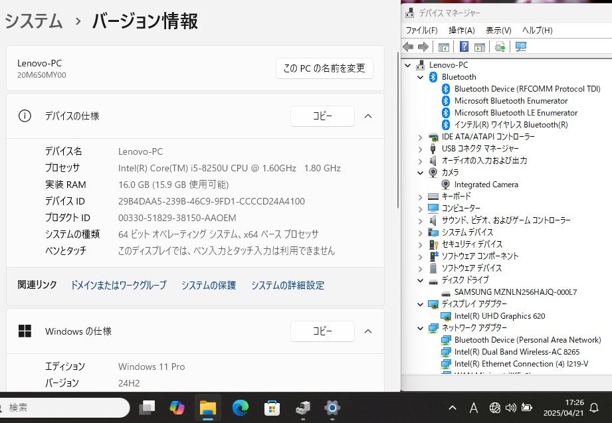The width and height of the screenshot is (612, 423).
Task: Collapse the カメラ tree node
Action: click(421, 173)
